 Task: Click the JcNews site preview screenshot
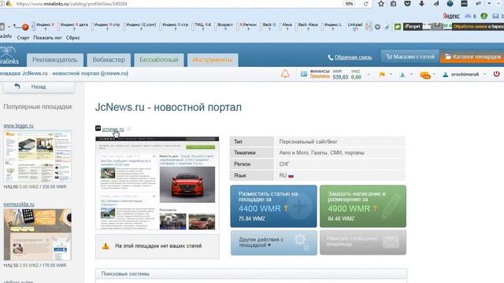click(157, 183)
